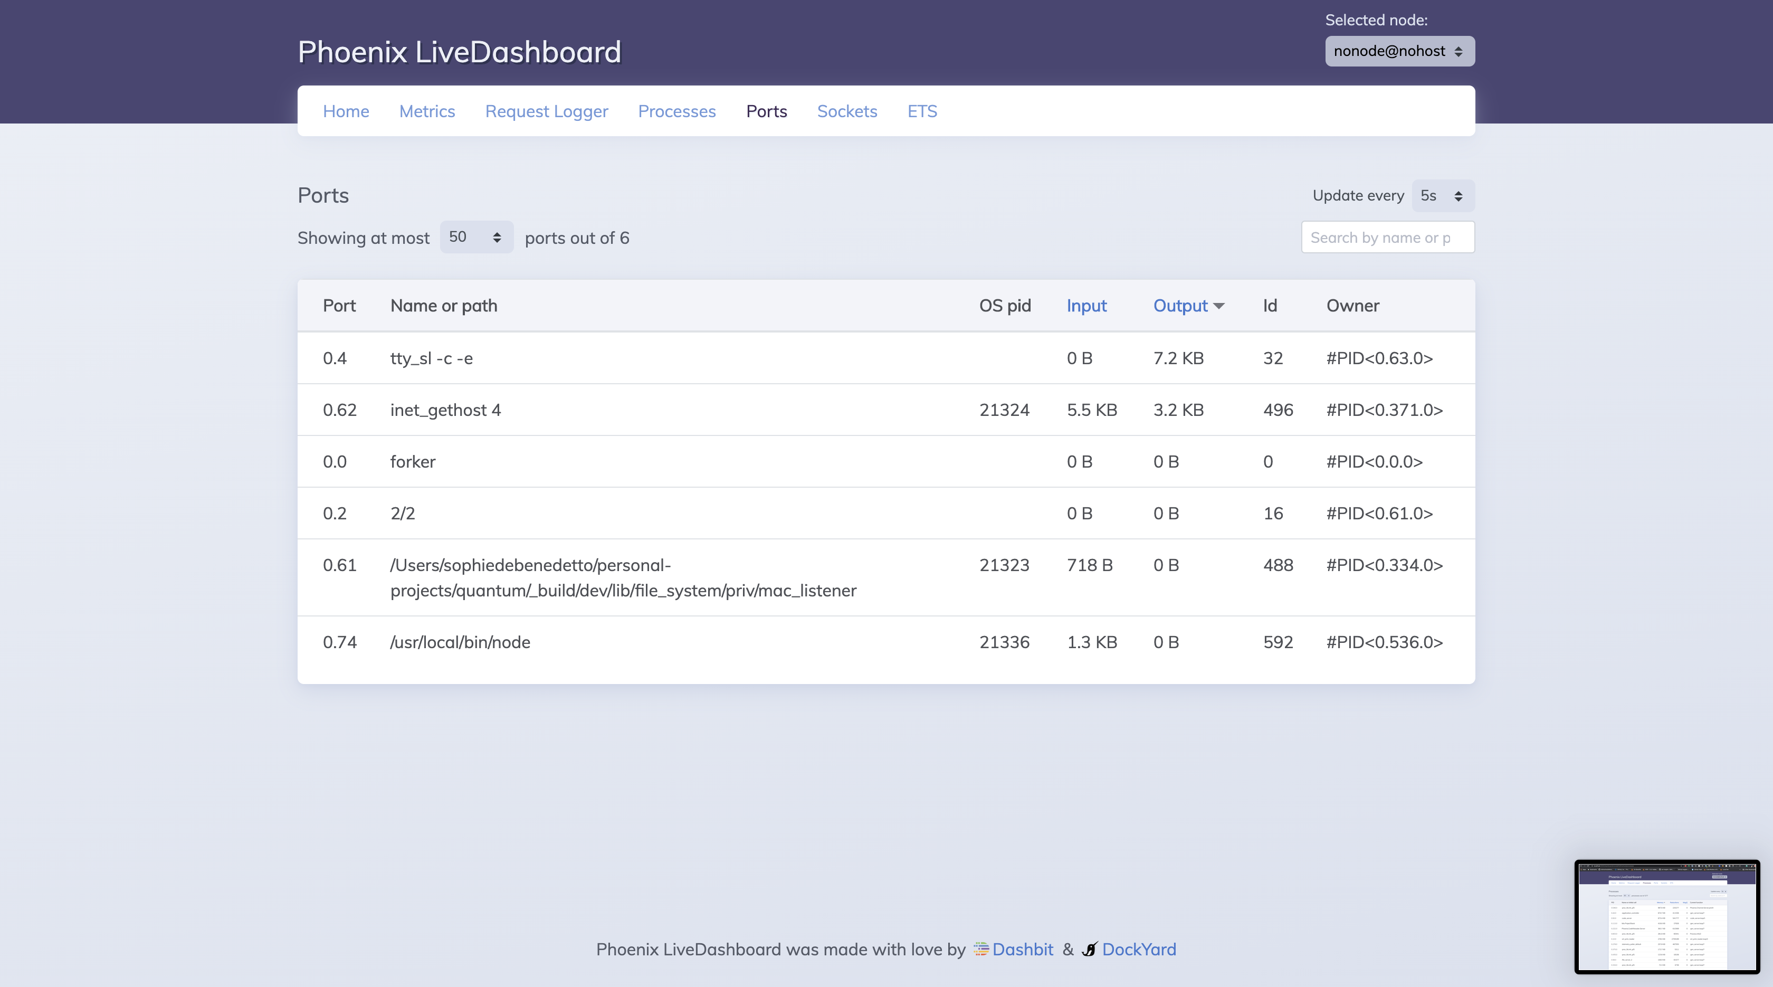The image size is (1773, 987).
Task: Open the Selected node dropdown nonode@nohost
Action: [1399, 52]
